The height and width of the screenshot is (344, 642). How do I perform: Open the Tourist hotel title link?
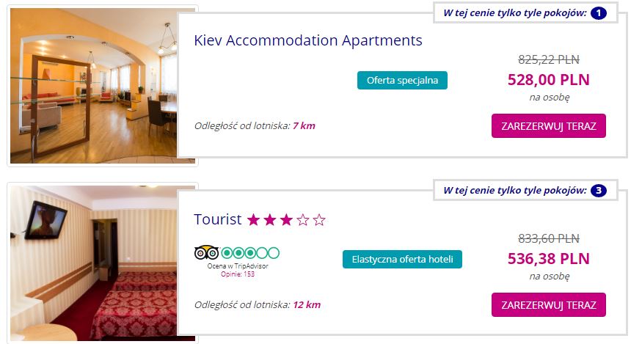217,219
